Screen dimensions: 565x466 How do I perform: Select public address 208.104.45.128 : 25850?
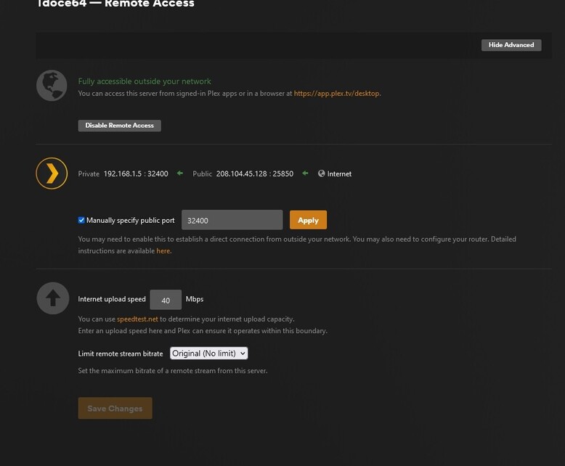click(x=255, y=173)
